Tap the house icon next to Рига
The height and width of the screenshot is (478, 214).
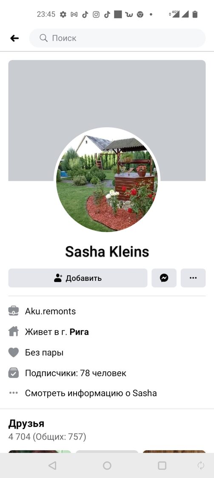coord(14,332)
